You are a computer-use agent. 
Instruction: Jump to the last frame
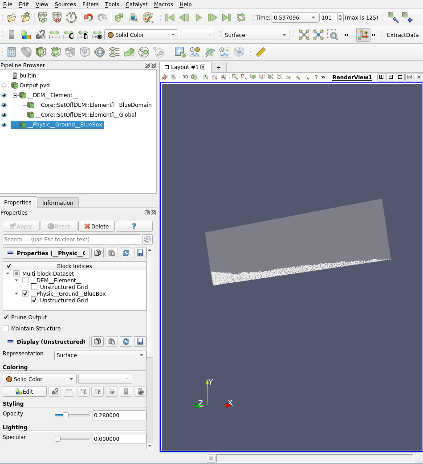pyautogui.click(x=227, y=17)
